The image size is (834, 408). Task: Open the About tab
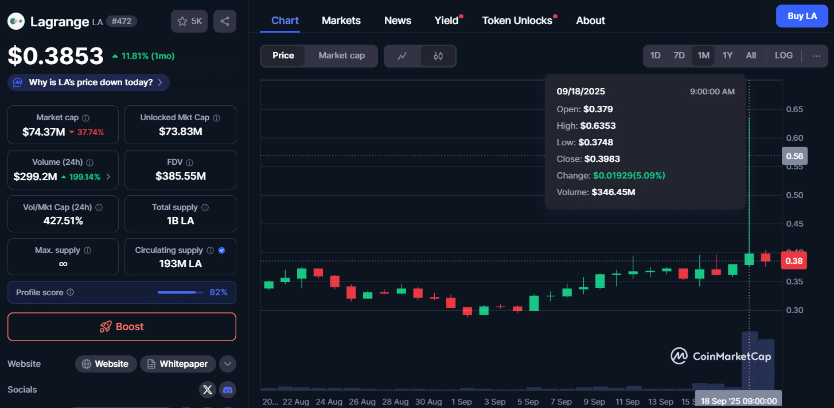coord(590,21)
